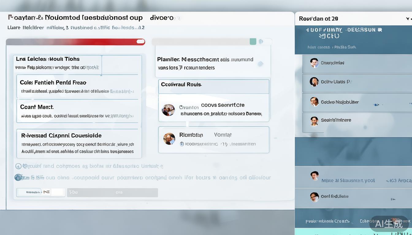Click the Oenl Sdulialue avatar icon
Screen dimensions: 412x235
coord(314,197)
